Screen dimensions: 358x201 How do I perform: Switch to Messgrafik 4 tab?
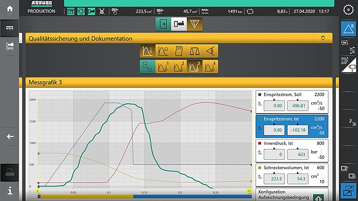pyautogui.click(x=210, y=66)
